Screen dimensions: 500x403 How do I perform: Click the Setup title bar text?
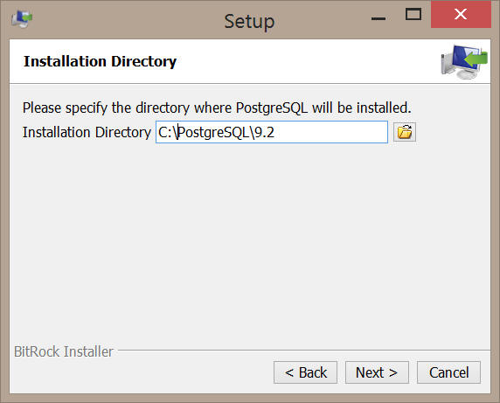[x=249, y=22]
